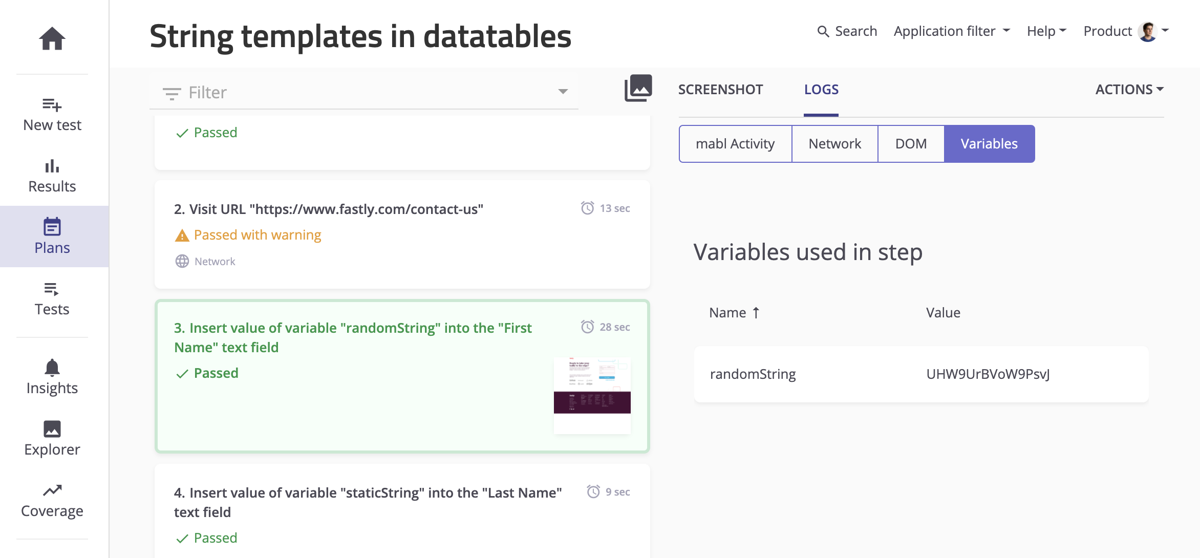Screen dimensions: 1200x558
Task: Open the ACTIONS dropdown menu
Action: tap(1129, 90)
